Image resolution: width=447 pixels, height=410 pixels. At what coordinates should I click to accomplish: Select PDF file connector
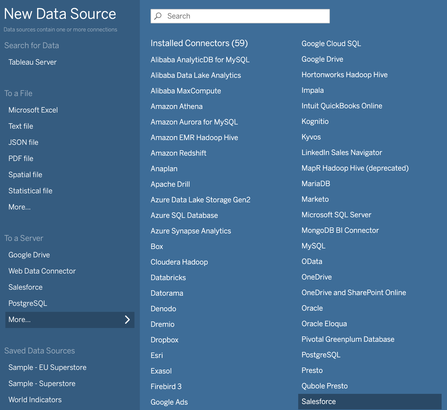[x=21, y=159]
